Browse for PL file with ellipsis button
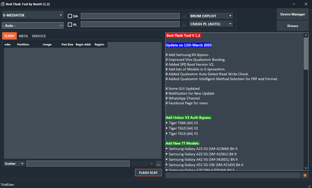The image size is (312, 188). (x=184, y=24)
